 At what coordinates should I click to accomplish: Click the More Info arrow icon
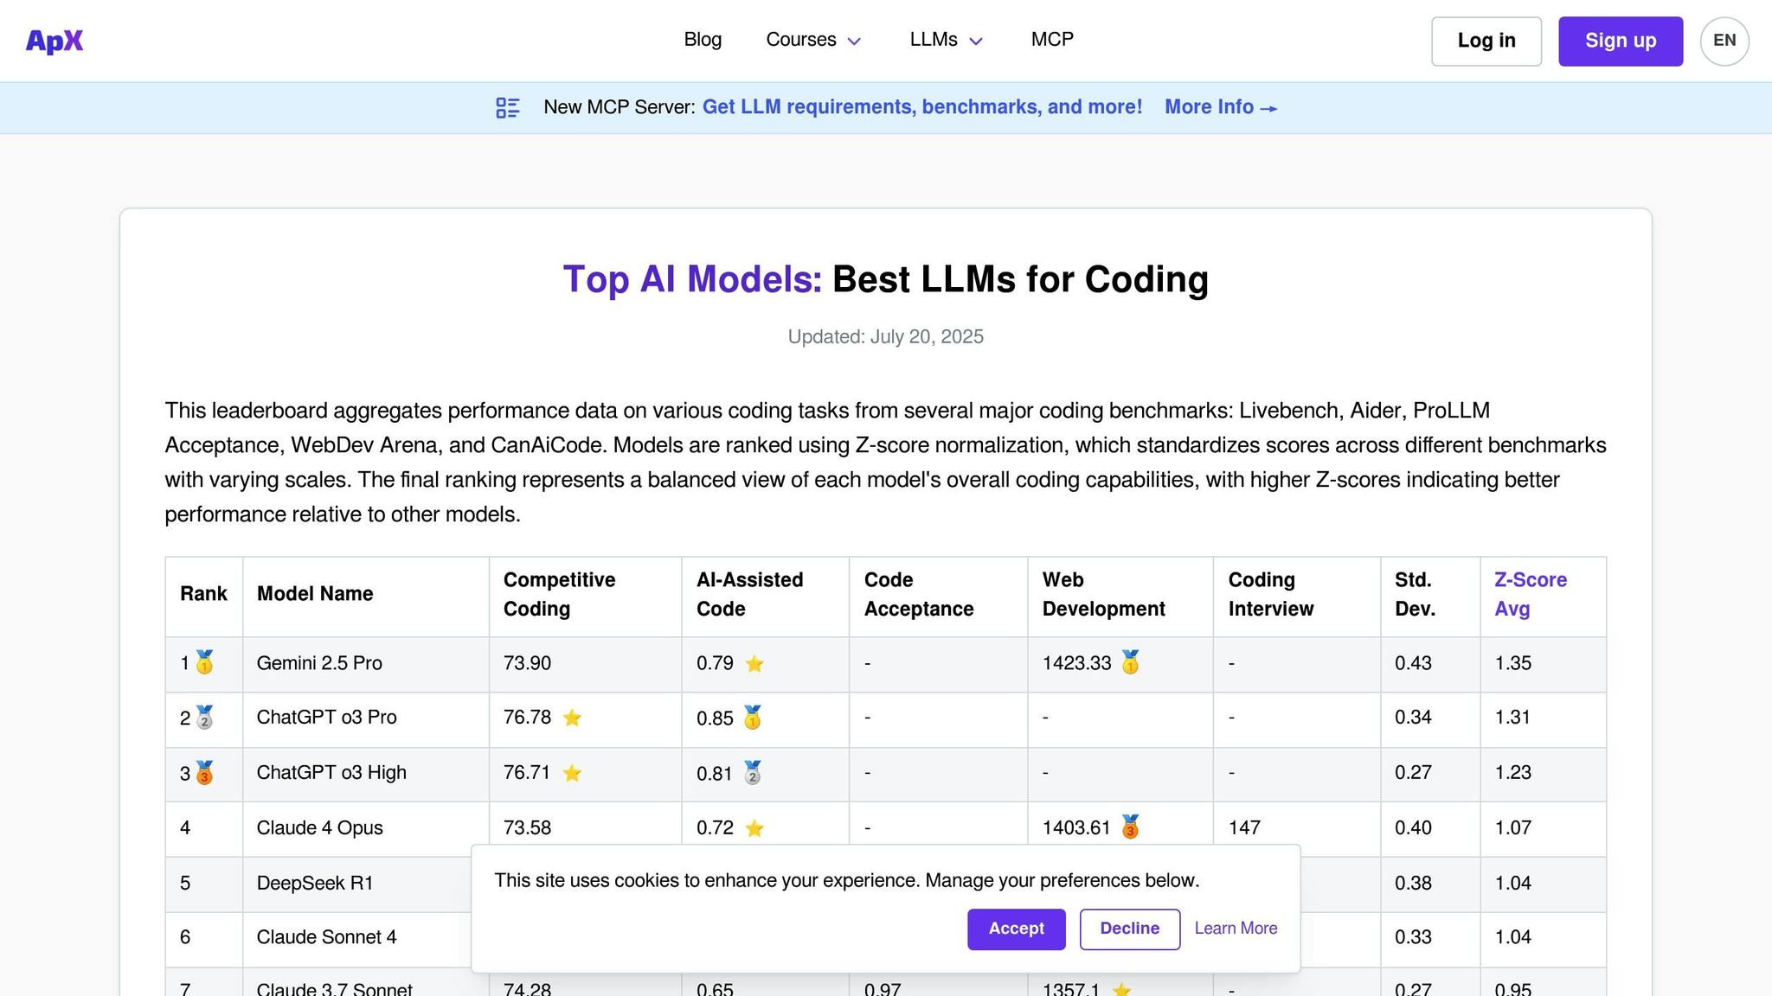click(1269, 108)
